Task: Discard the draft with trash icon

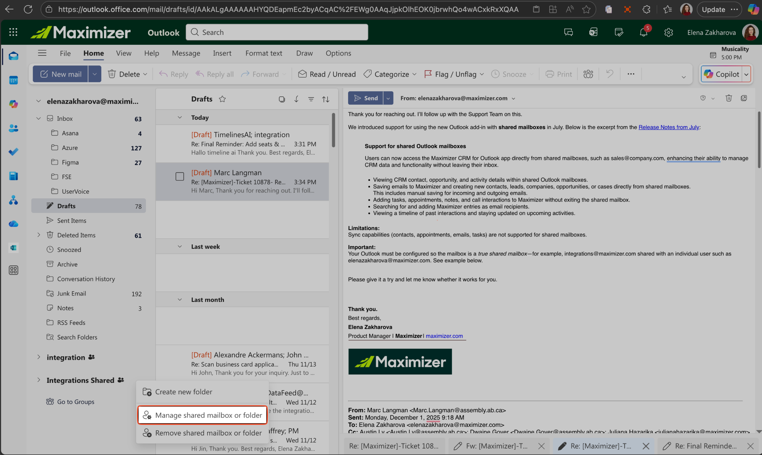Action: 729,98
